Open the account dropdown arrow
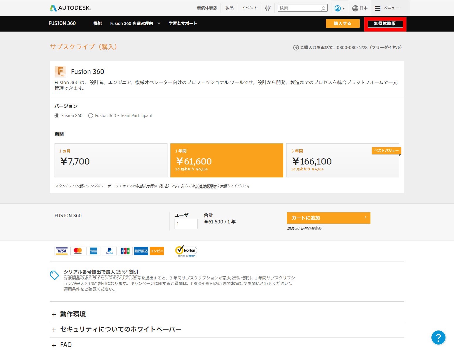This screenshot has width=454, height=351. (343, 9)
